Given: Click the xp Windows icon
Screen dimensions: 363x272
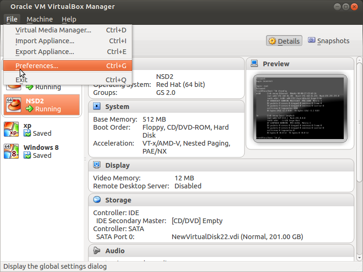Looking at the screenshot, I should pos(11,129).
